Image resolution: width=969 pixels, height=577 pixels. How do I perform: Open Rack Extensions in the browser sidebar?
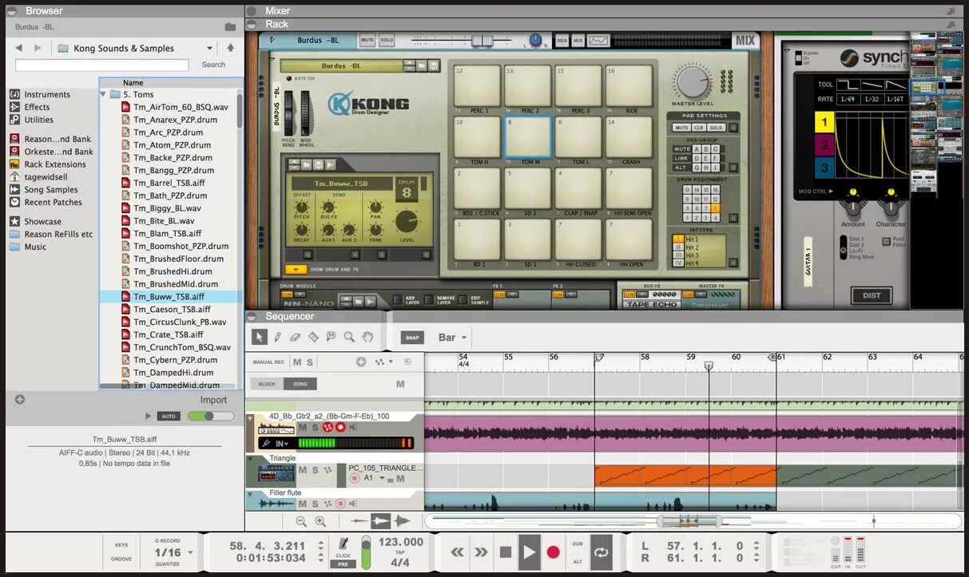point(55,164)
